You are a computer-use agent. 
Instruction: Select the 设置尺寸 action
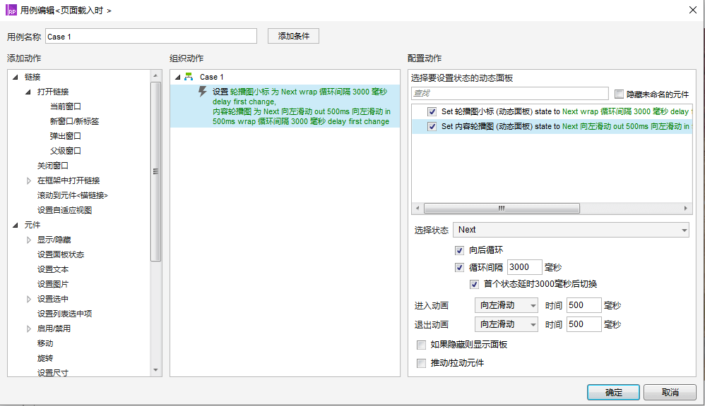(x=52, y=373)
